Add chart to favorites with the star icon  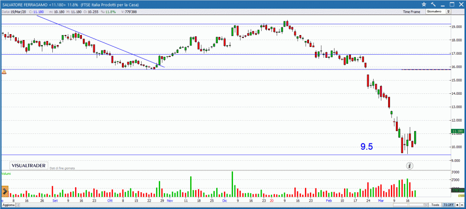(424, 4)
